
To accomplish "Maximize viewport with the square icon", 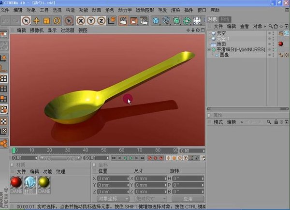I will (203, 30).
